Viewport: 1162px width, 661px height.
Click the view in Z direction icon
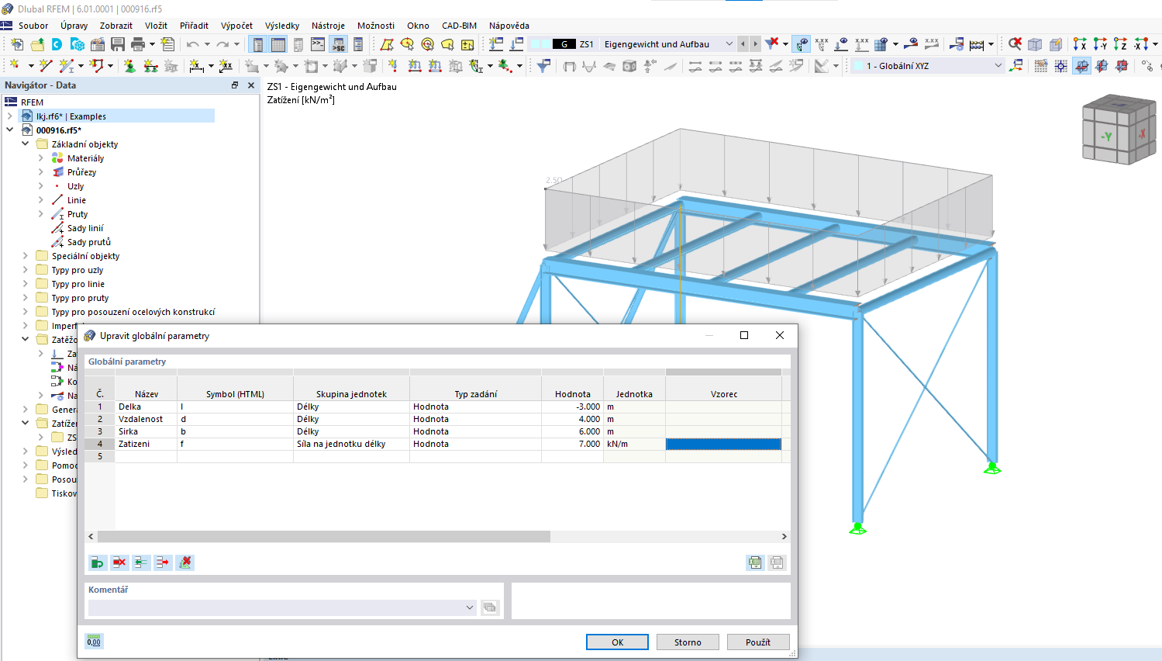point(1120,44)
